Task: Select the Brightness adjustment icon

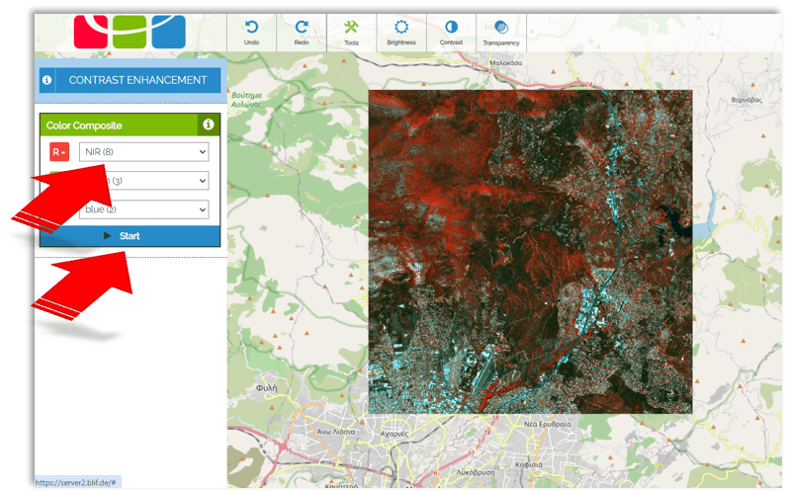Action: click(x=400, y=28)
